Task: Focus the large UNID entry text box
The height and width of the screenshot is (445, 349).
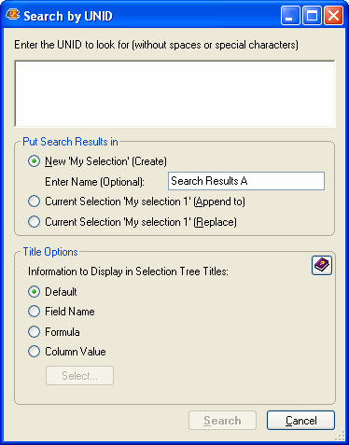Action: click(174, 93)
